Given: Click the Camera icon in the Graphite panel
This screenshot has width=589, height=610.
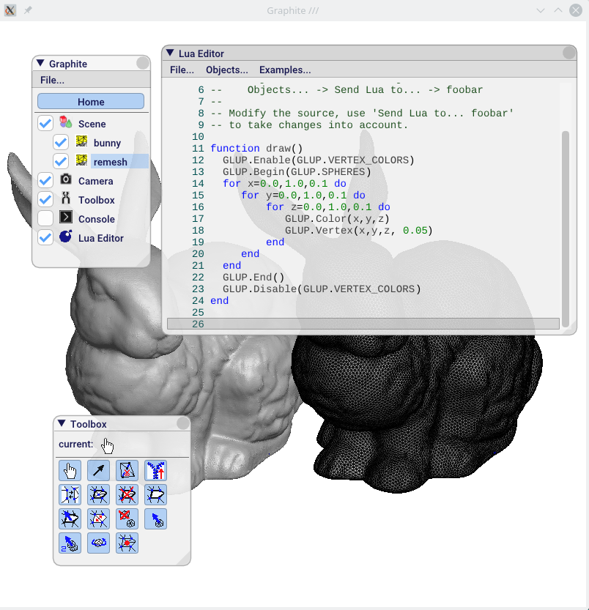Looking at the screenshot, I should pyautogui.click(x=81, y=181).
